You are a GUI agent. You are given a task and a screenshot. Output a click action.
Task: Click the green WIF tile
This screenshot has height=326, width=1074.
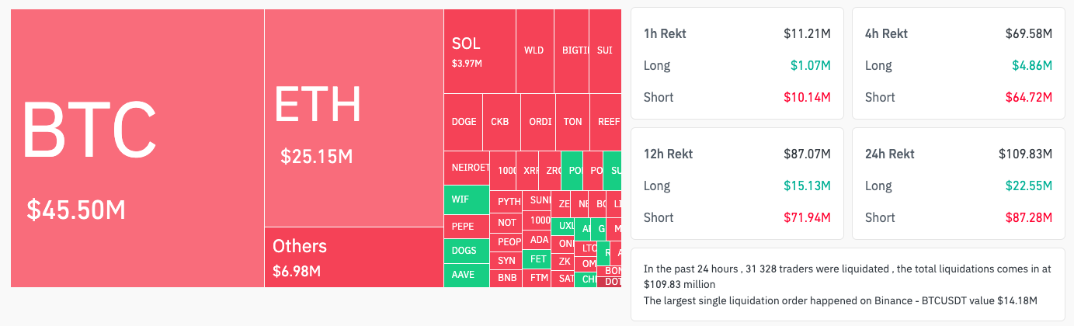(466, 199)
